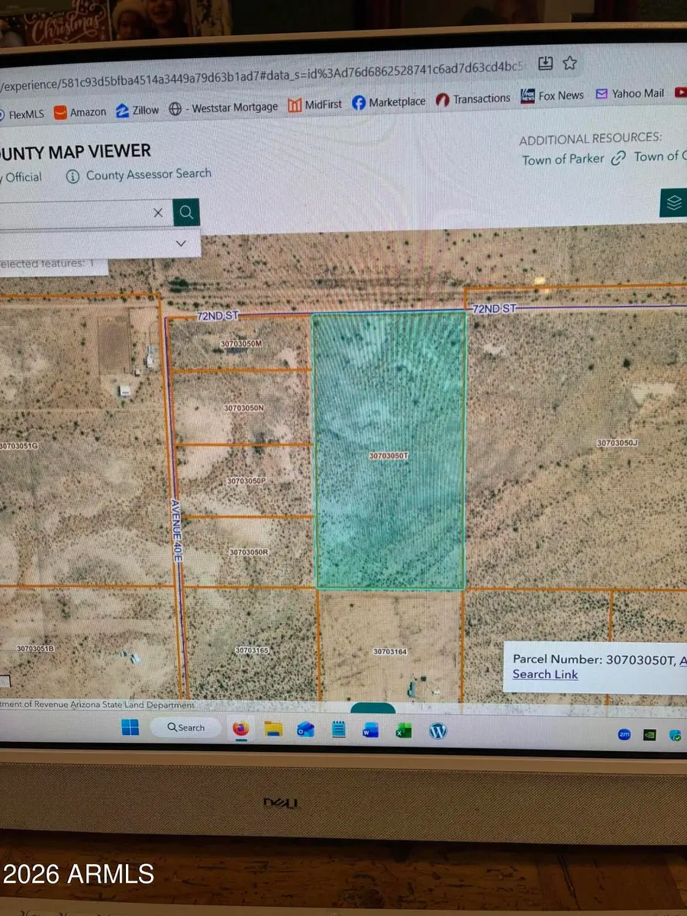Open the Weststar Mortgage bookmark

[224, 108]
